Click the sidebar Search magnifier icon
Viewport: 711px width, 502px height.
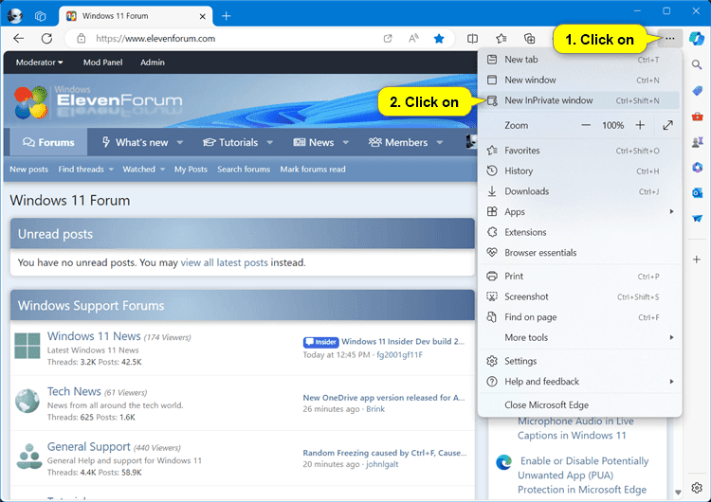coord(697,64)
